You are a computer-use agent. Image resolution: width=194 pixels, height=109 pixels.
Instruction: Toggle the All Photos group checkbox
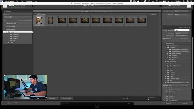click(x=35, y=14)
